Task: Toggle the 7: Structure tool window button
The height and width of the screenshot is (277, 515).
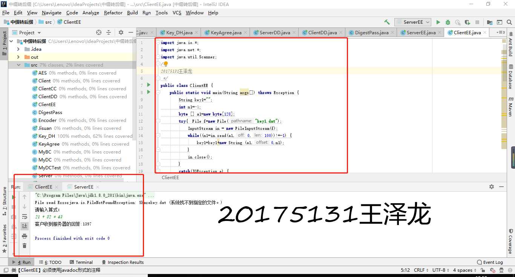Action: coord(4,201)
